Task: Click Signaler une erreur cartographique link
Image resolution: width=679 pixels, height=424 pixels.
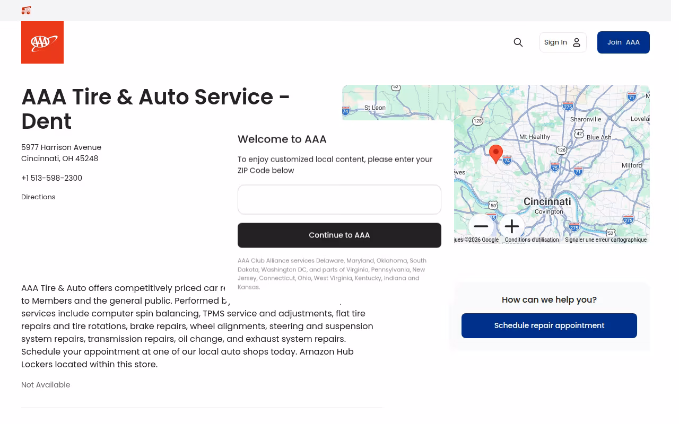Action: [x=606, y=240]
